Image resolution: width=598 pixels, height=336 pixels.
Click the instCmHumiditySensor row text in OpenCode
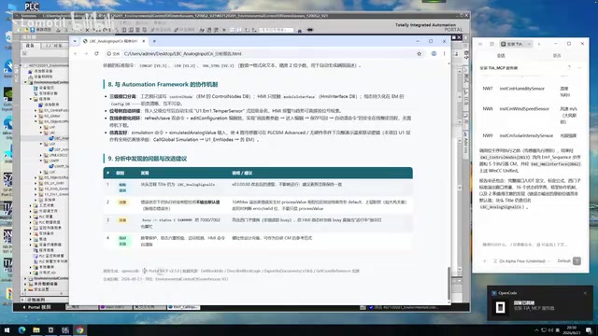[521, 89]
